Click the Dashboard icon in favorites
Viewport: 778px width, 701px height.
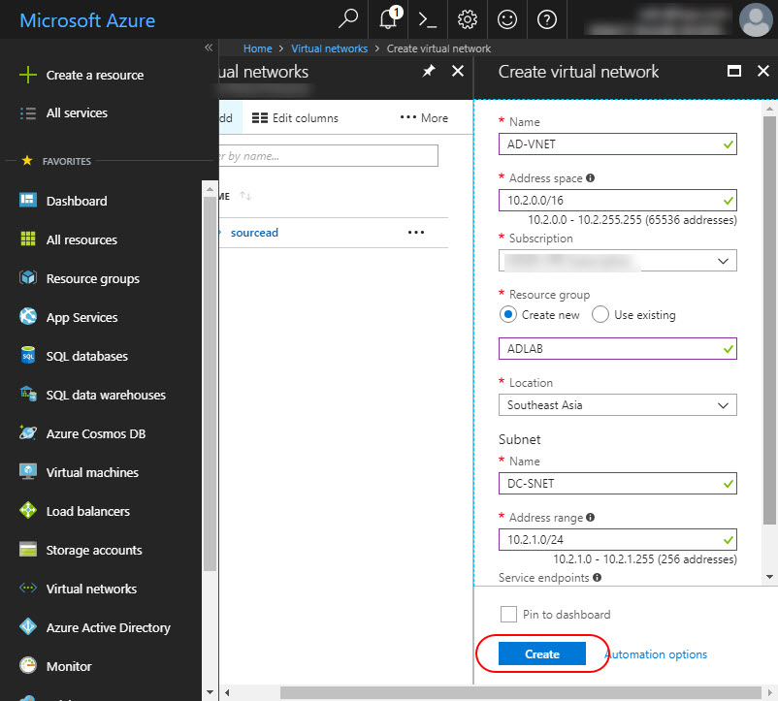click(x=28, y=200)
